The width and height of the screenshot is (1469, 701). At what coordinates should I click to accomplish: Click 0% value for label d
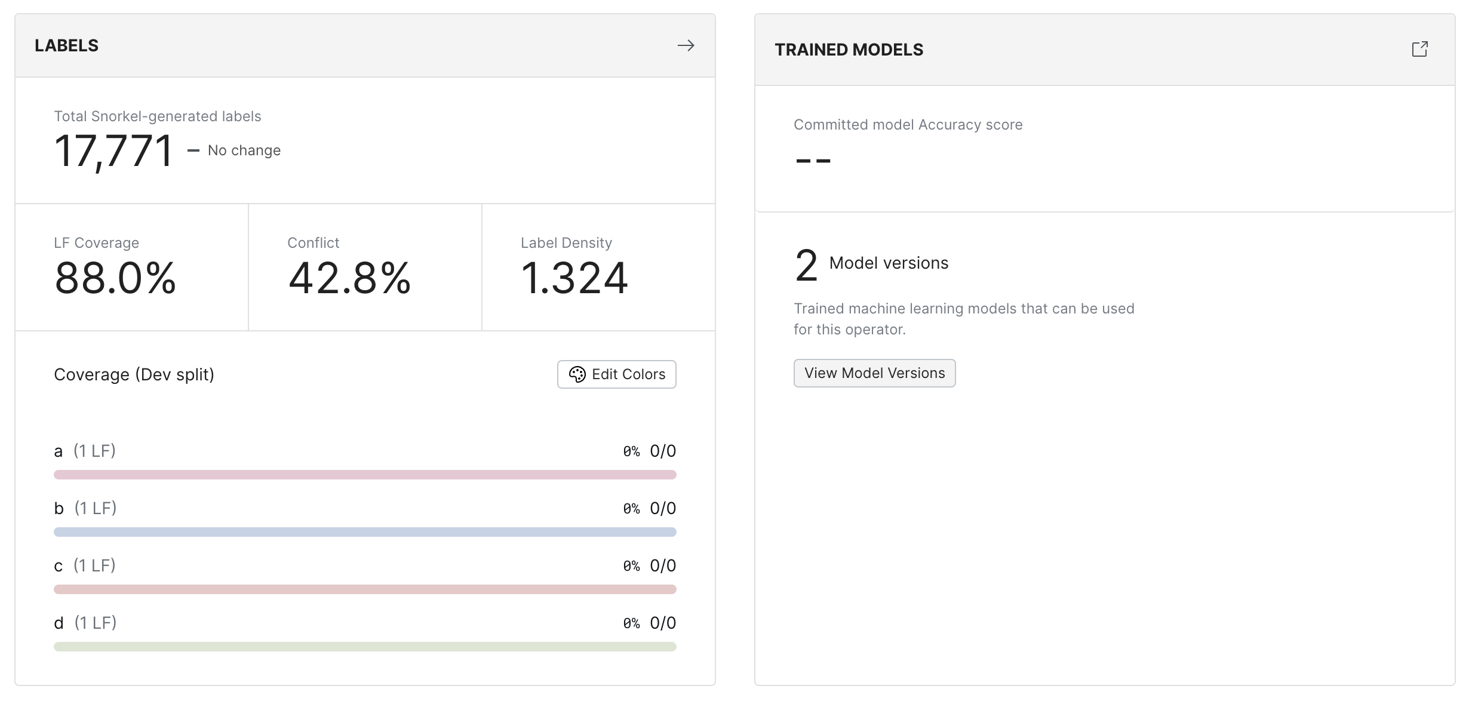click(x=631, y=623)
